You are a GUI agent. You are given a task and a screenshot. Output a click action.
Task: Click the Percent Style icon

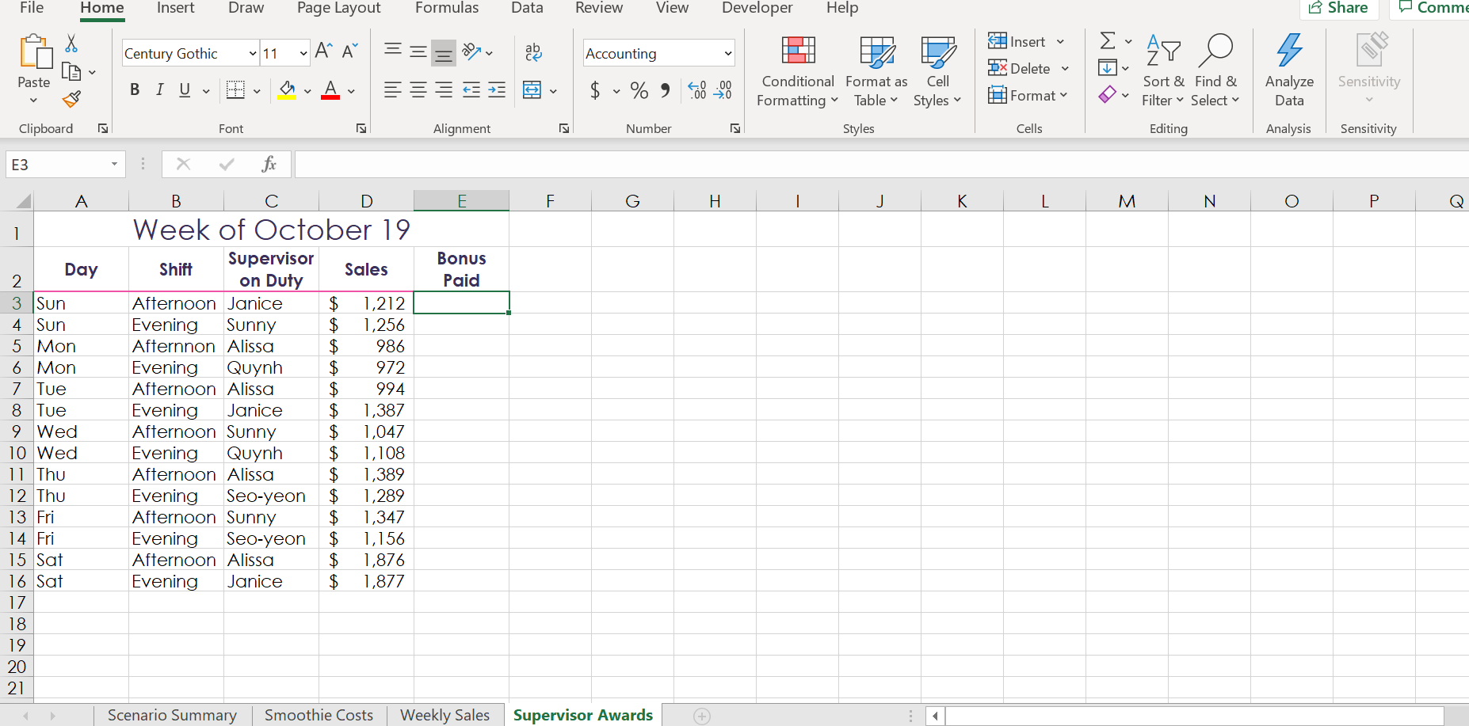[x=639, y=90]
